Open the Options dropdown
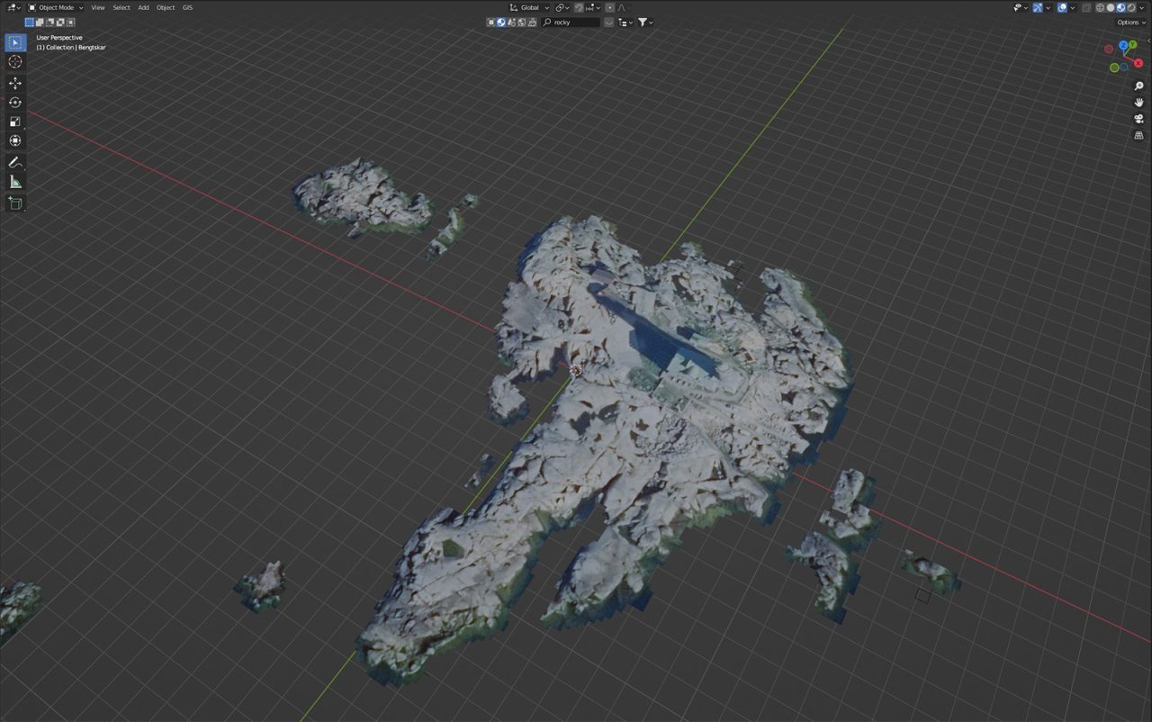Viewport: 1152px width, 722px height. click(1131, 23)
